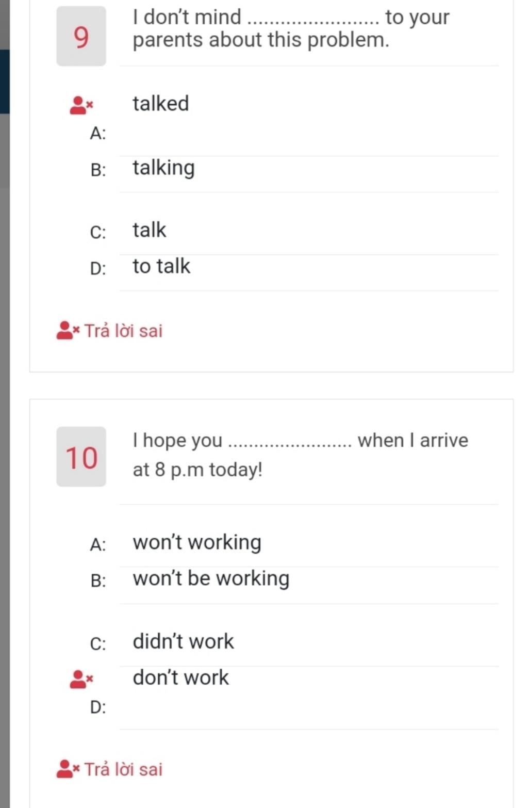
Task: Select answer 'don't work'
Action: [x=180, y=677]
